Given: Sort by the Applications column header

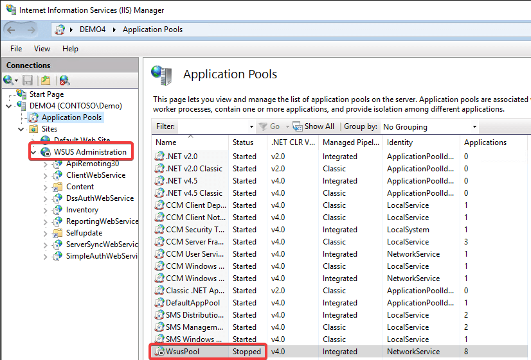Looking at the screenshot, I should pyautogui.click(x=494, y=142).
